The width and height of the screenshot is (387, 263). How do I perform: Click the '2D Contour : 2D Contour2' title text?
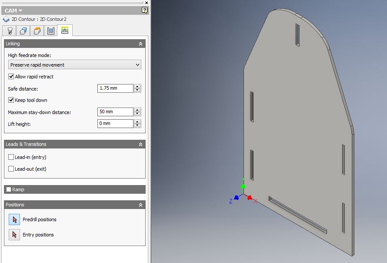coord(39,19)
